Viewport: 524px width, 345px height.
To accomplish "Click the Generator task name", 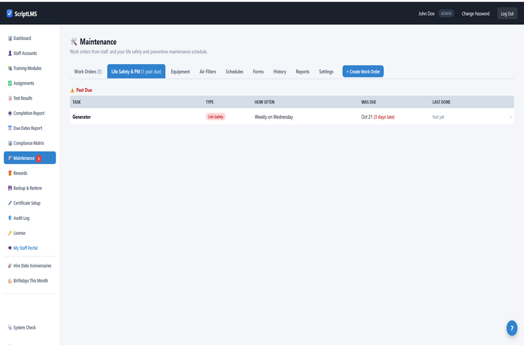I will [x=81, y=117].
